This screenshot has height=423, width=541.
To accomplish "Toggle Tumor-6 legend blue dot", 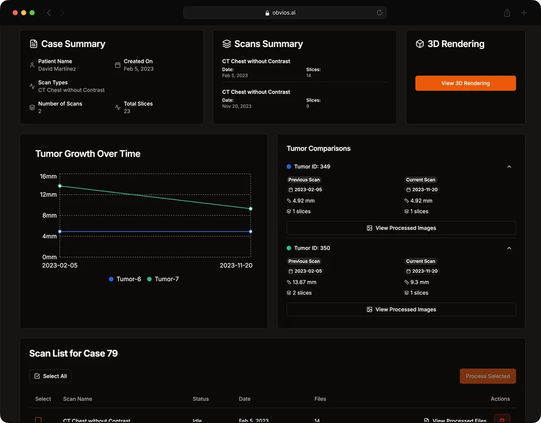I will tap(111, 279).
